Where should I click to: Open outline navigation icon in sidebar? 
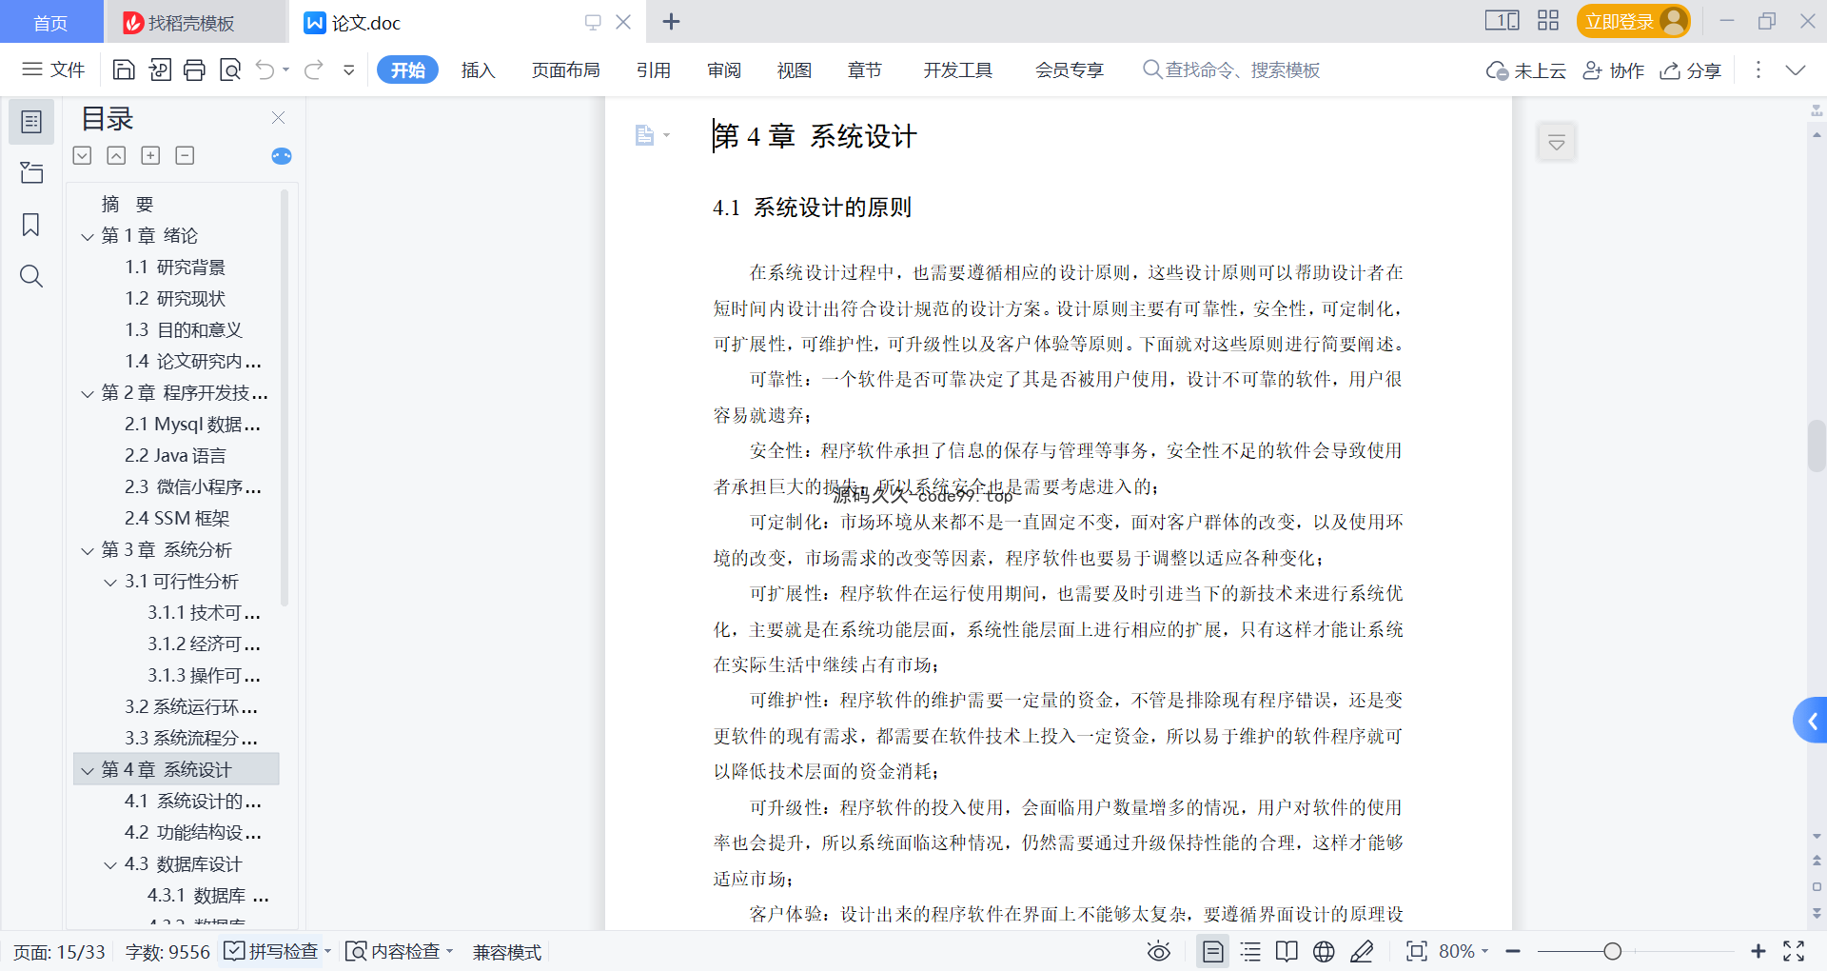31,122
